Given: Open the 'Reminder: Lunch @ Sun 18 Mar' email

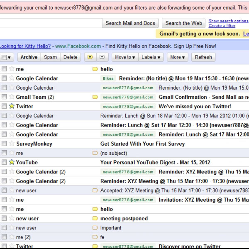Looking at the screenshot, I should tap(175, 116).
